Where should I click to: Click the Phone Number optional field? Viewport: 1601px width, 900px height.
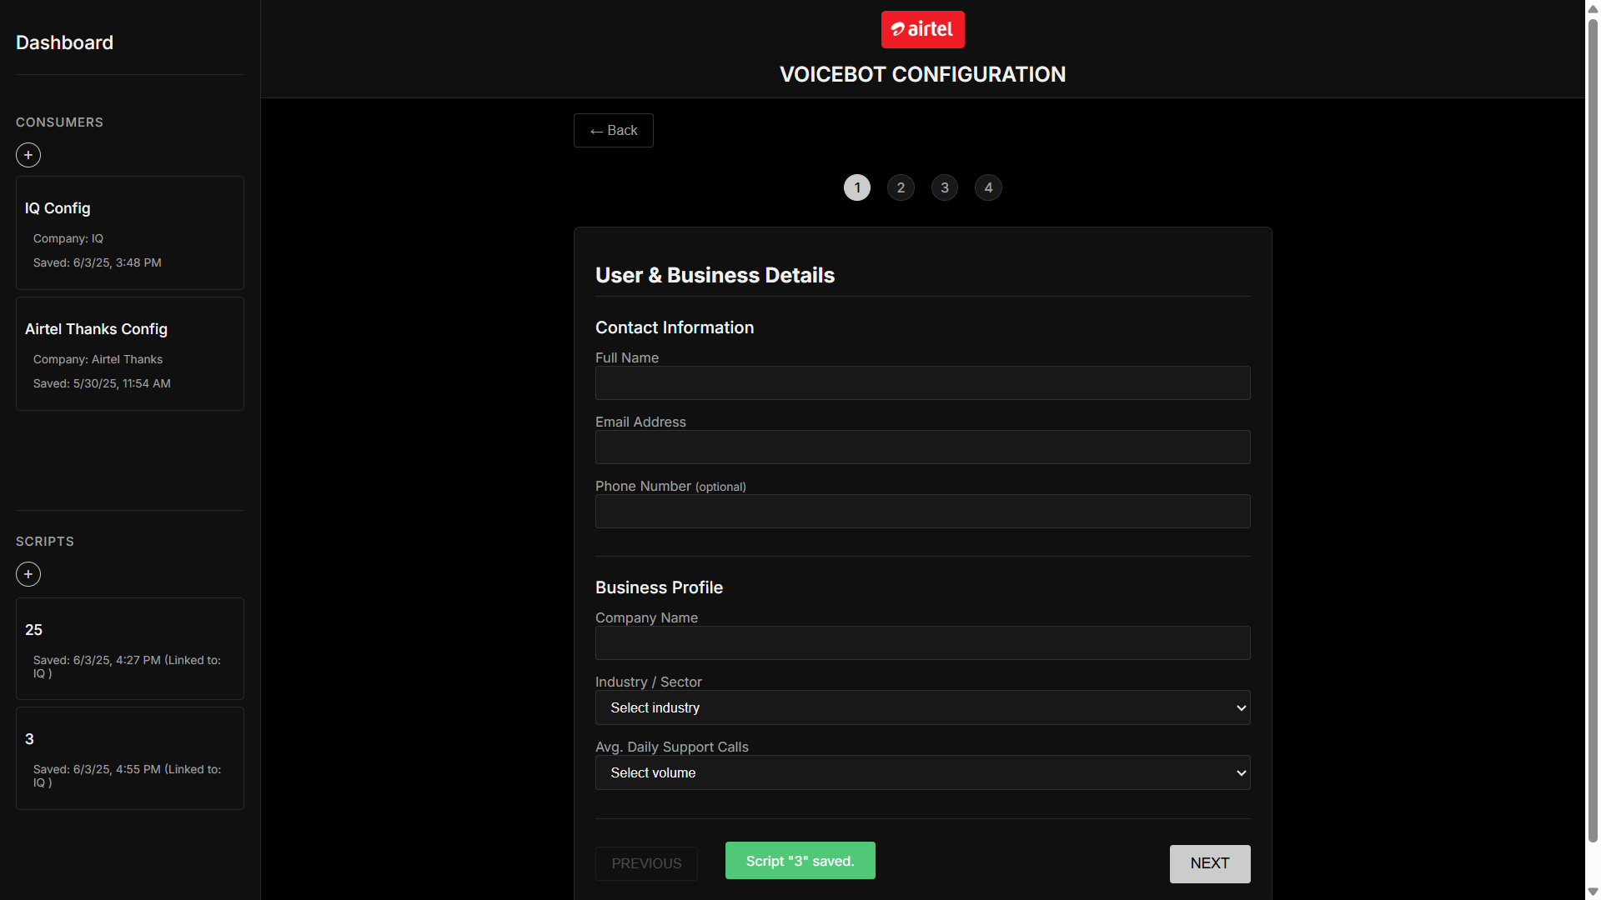click(x=922, y=512)
